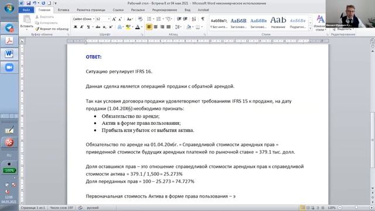
Task: Switch to Рецензирование tab
Action: point(165,10)
